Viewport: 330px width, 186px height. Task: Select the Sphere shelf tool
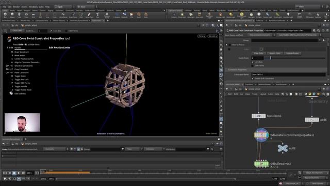[x=12, y=15]
